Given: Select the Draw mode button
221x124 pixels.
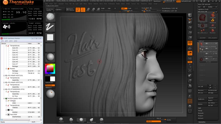Looking at the screenshot, I should tap(83, 9).
